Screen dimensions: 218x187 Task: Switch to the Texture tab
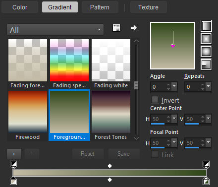point(148,7)
